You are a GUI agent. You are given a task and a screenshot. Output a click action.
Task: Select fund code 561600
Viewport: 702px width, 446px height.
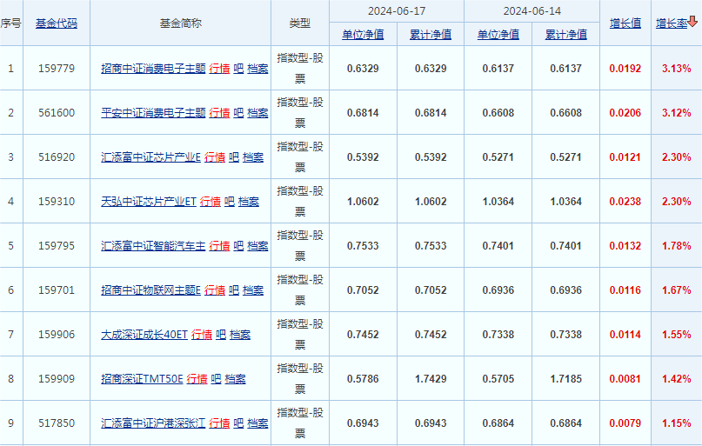[57, 113]
